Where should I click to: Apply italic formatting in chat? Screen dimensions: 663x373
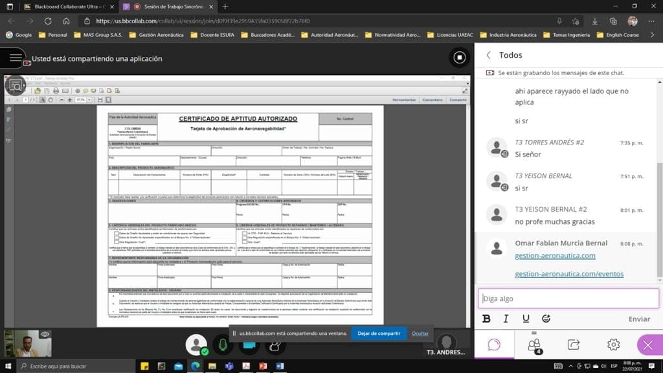point(506,319)
